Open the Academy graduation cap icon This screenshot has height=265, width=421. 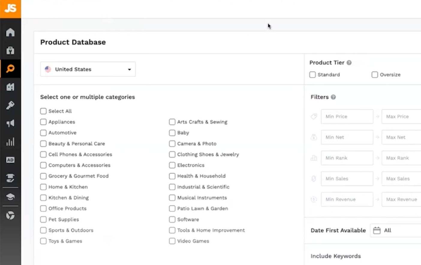[10, 197]
